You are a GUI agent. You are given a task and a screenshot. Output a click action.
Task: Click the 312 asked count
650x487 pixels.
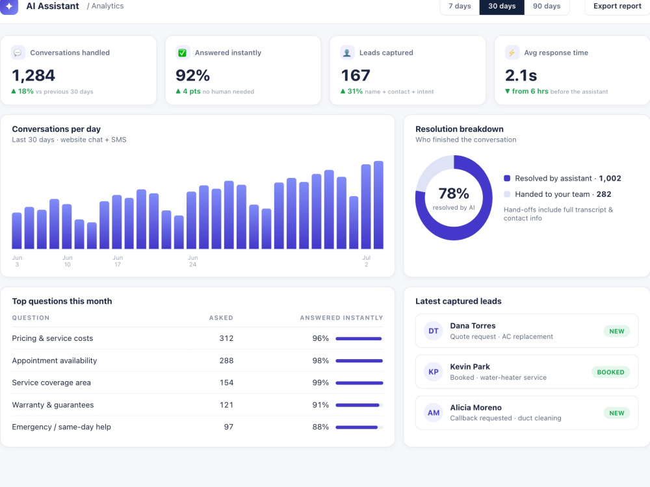point(226,338)
